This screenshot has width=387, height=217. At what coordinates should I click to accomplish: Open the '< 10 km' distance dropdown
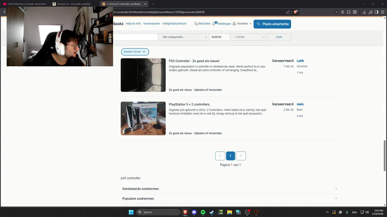coord(249,37)
